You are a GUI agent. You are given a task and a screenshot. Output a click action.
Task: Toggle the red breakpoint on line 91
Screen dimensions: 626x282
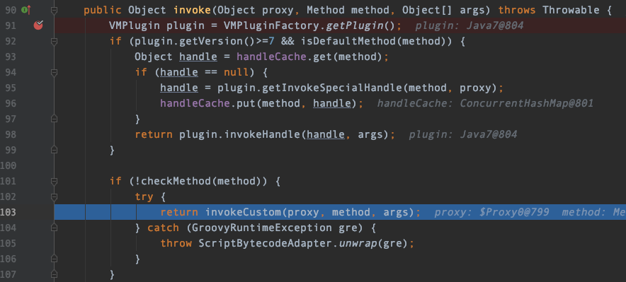point(38,25)
